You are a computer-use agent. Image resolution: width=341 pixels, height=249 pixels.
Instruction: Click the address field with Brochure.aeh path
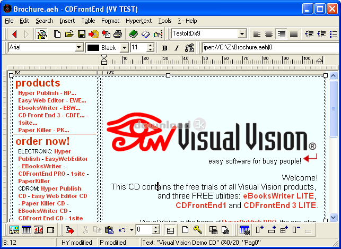pos(271,47)
